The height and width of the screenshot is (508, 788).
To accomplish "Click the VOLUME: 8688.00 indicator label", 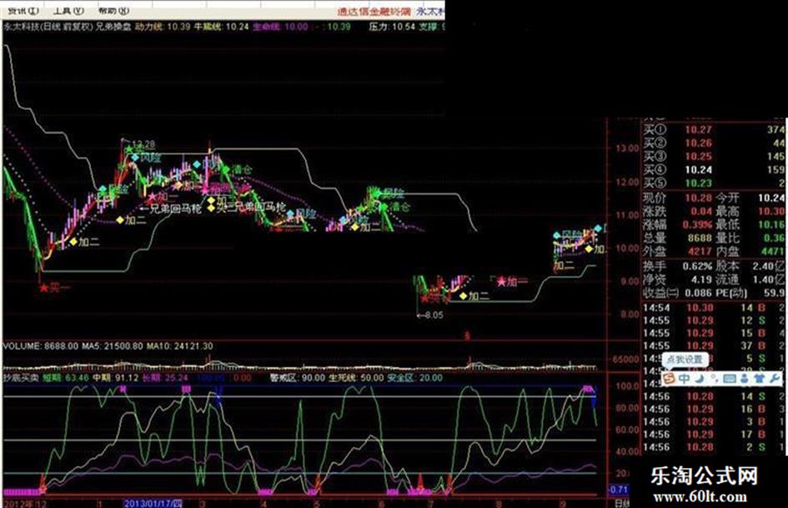I will [41, 346].
